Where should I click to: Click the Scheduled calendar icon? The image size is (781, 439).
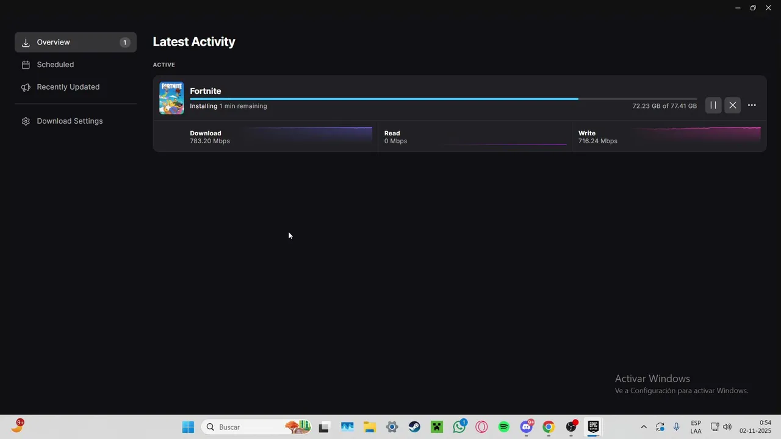click(x=26, y=65)
